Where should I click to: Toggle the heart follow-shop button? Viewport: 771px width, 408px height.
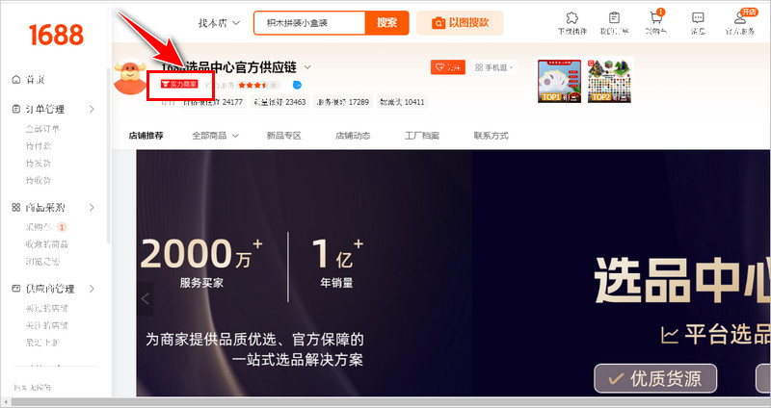pos(448,67)
